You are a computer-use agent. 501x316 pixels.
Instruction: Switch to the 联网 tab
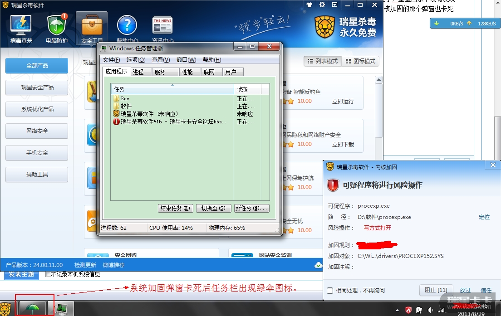pos(212,72)
